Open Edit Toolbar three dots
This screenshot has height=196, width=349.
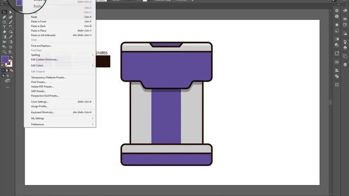[x=7, y=87]
